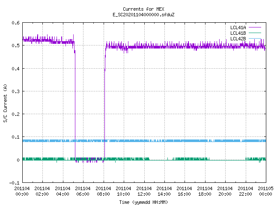Click the 'Time (yymmdd HH:MM)' x-axis label
274x206 pixels.
(x=143, y=202)
